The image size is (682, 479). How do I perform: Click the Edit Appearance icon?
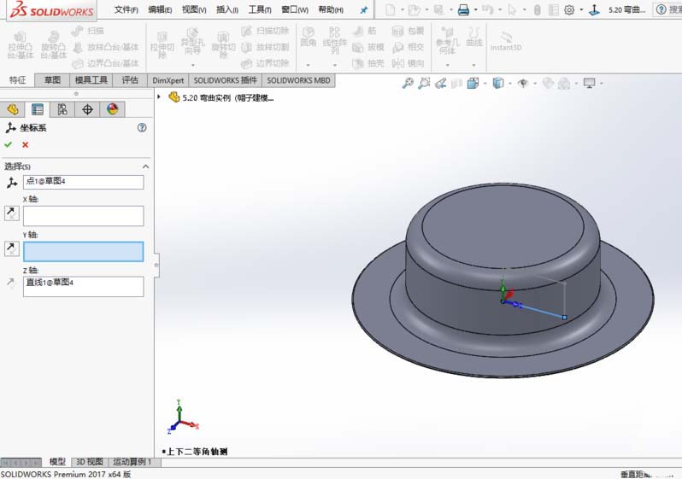tap(548, 83)
